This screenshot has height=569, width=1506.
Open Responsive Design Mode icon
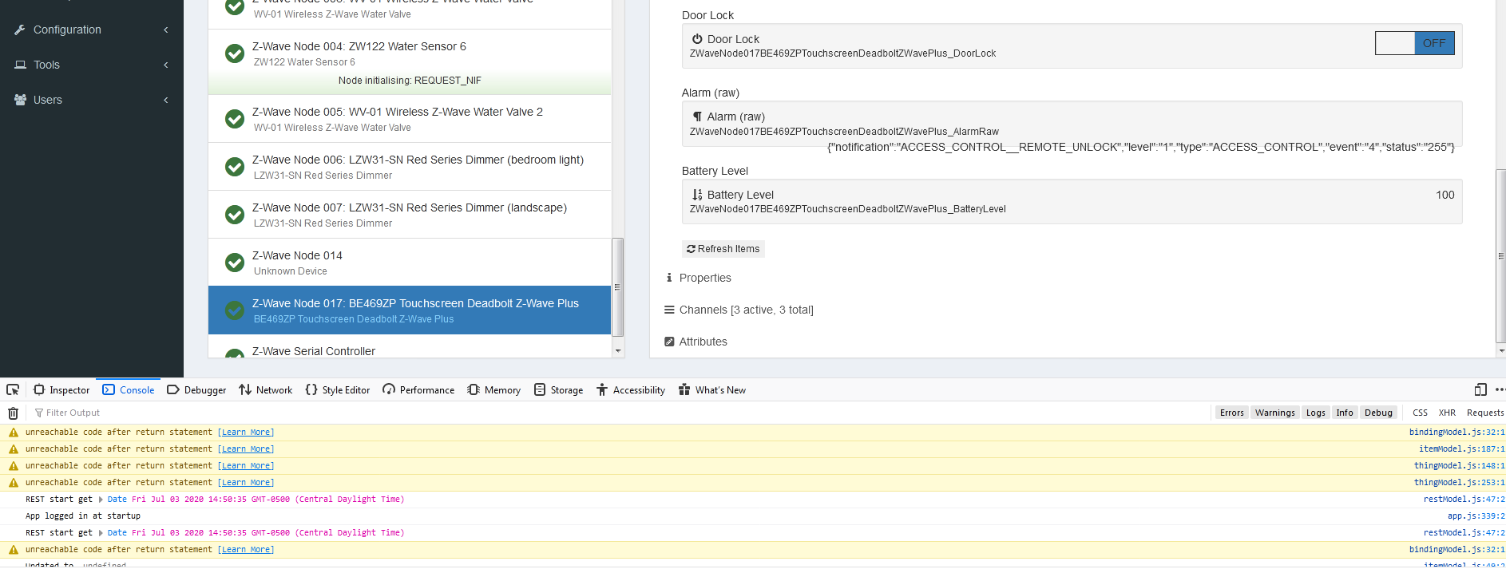[1480, 390]
